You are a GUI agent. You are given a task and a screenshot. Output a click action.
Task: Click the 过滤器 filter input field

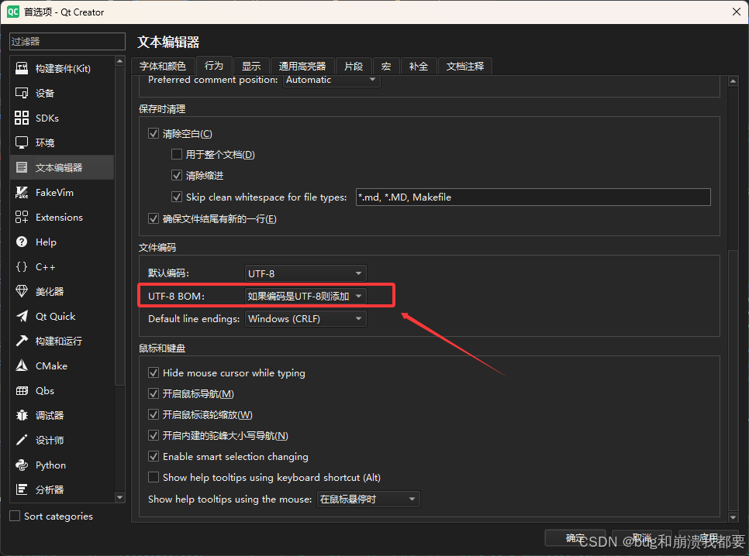[67, 42]
